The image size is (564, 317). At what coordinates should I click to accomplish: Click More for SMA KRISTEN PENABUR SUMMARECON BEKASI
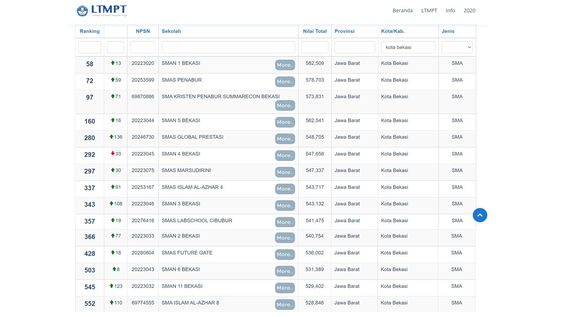click(285, 106)
